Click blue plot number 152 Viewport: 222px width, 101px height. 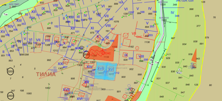click(x=56, y=26)
